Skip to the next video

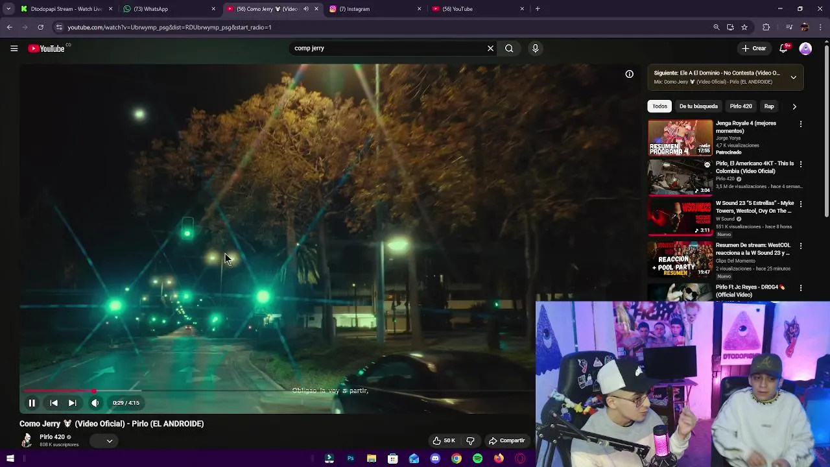pos(72,403)
